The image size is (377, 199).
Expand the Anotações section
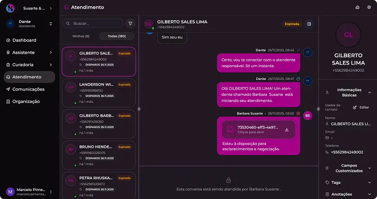point(369,194)
